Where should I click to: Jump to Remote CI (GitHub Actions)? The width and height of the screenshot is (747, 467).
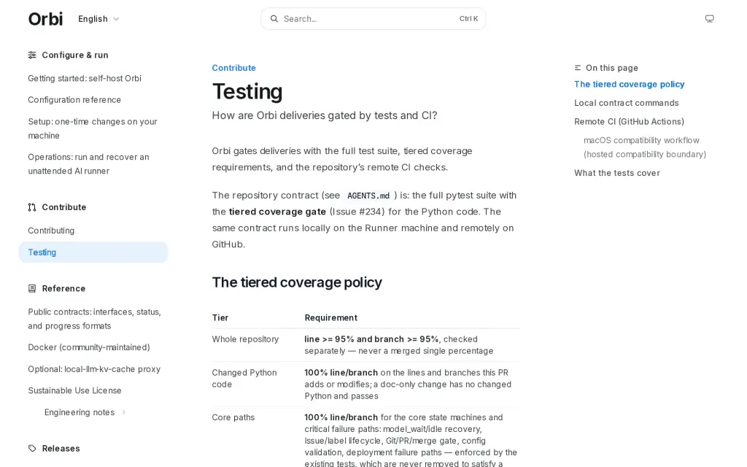[630, 122]
